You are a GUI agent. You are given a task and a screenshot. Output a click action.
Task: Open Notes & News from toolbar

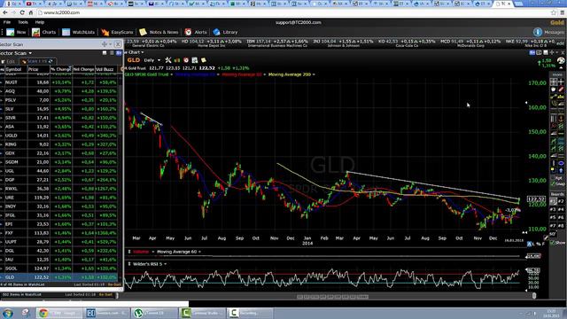pyautogui.click(x=159, y=32)
